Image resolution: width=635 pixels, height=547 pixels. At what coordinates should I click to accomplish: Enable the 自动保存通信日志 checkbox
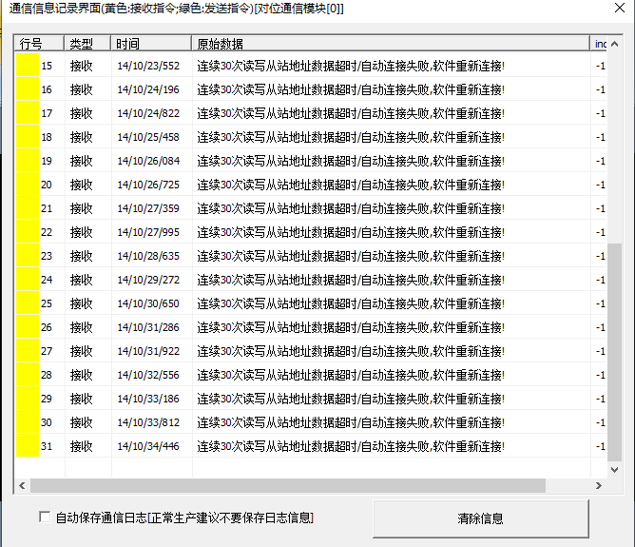pyautogui.click(x=44, y=518)
